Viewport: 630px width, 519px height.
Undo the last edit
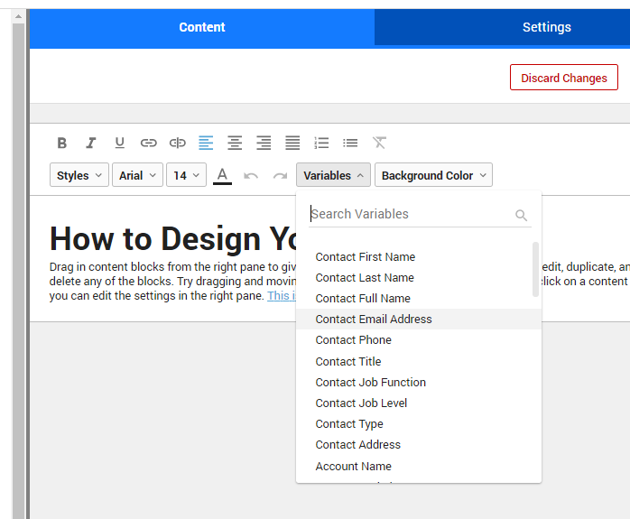[x=251, y=176]
